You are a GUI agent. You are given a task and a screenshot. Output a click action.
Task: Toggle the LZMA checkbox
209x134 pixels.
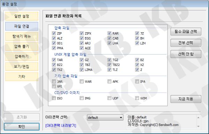(x=82, y=69)
